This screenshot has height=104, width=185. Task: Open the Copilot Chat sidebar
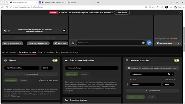click(177, 7)
